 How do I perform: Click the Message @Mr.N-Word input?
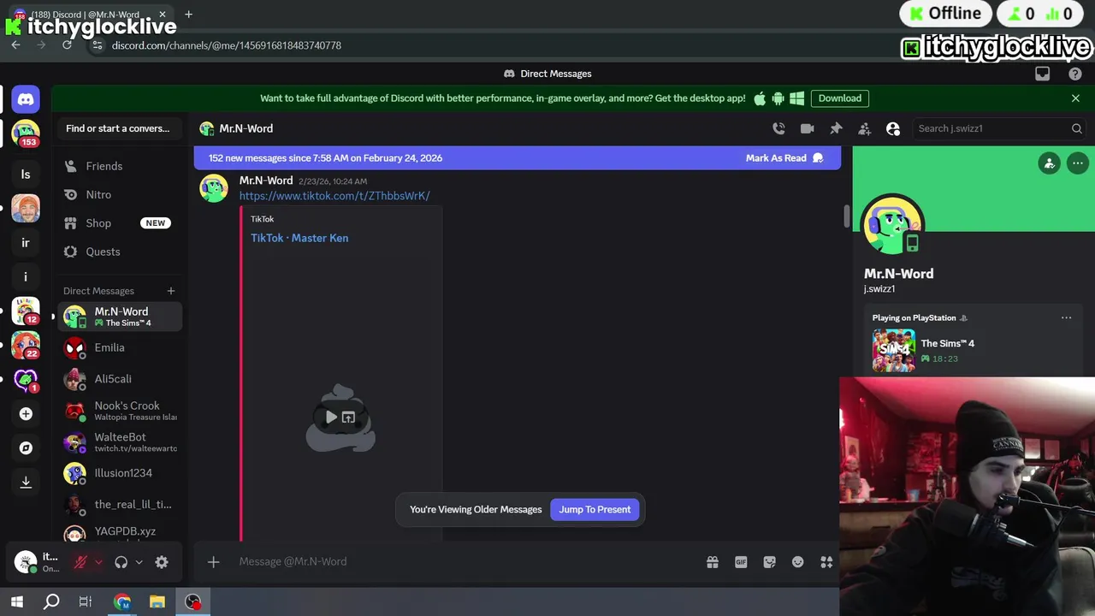(462, 561)
